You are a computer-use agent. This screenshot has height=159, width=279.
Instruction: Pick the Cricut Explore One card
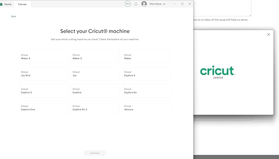[43, 108]
